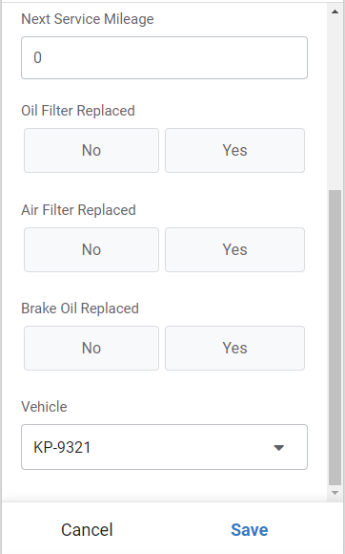Click the vertical scrollbar thumb
This screenshot has width=345, height=554.
[335, 338]
